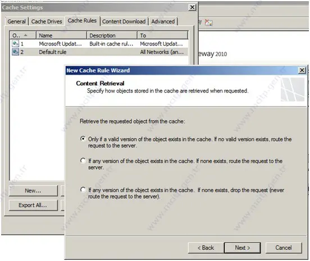Select 'drop the request' radio option
The height and width of the screenshot is (261, 310).
click(x=83, y=190)
